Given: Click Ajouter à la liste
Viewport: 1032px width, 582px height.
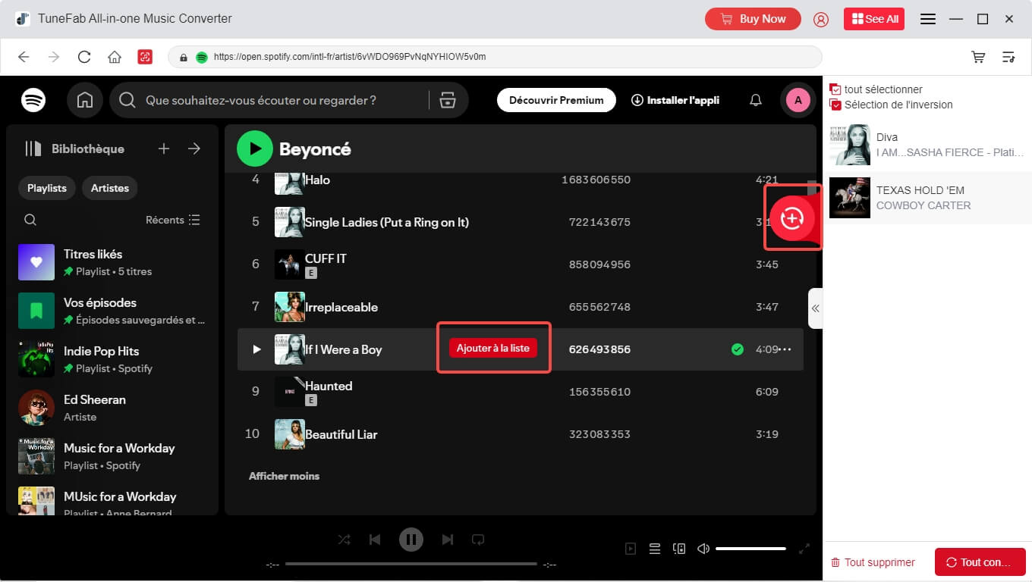Looking at the screenshot, I should pyautogui.click(x=493, y=348).
